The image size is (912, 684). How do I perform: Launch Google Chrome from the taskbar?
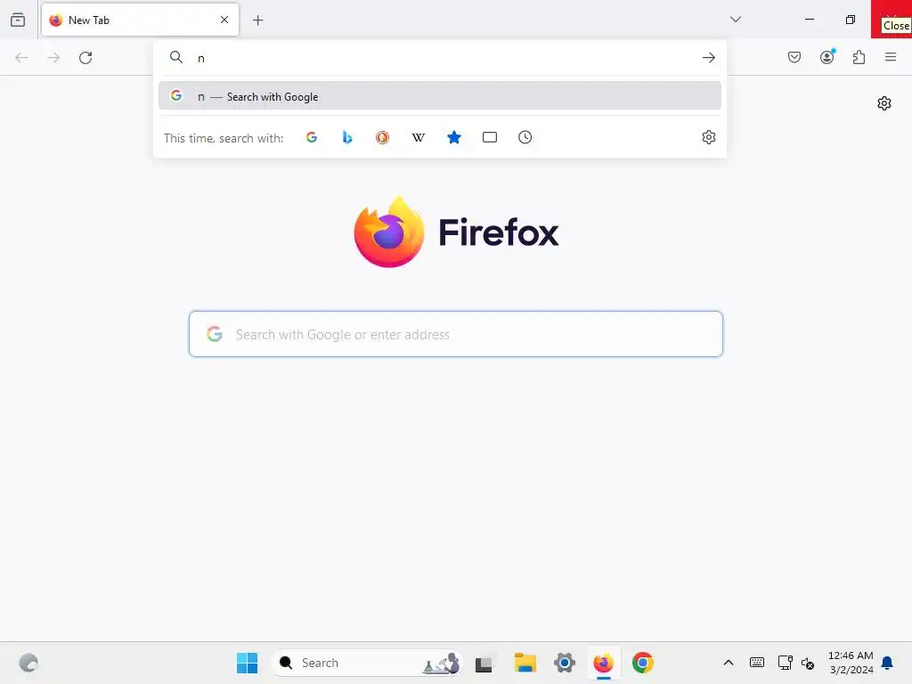643,663
